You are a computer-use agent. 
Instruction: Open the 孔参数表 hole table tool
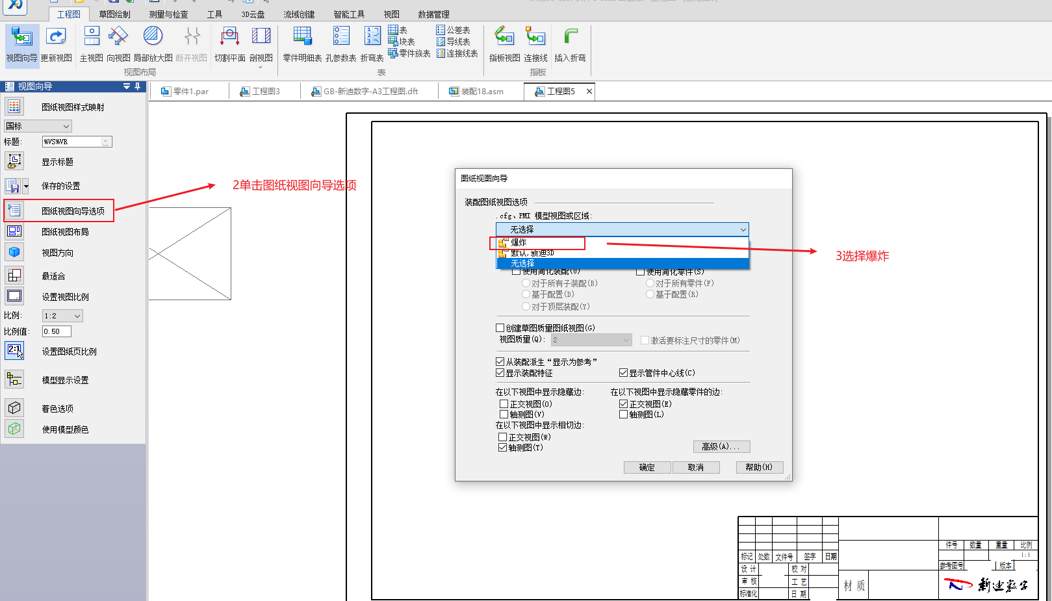point(341,44)
